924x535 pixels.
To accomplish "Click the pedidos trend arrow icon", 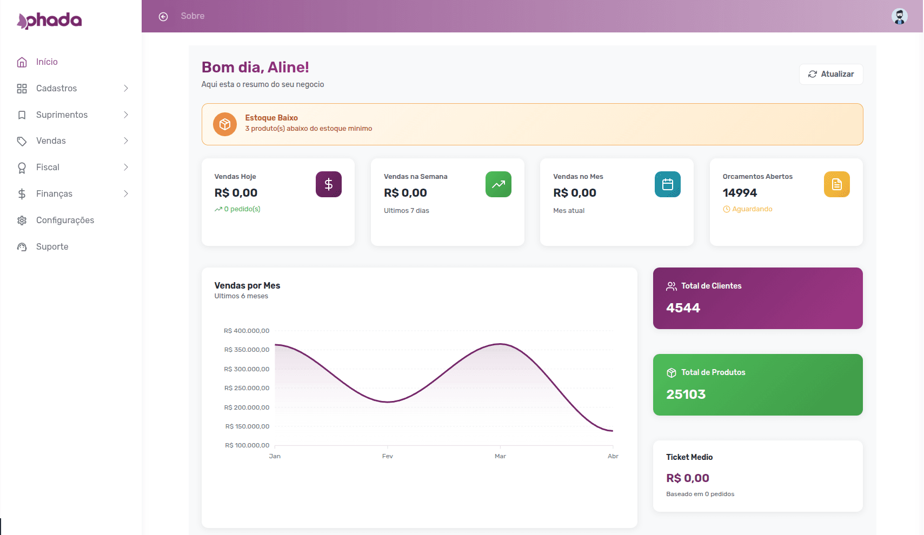I will point(218,209).
